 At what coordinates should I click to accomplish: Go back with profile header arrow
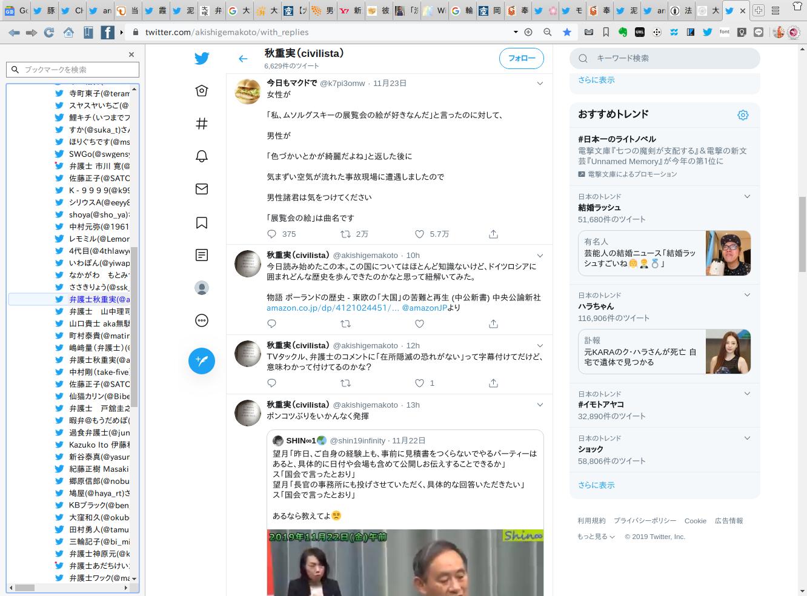point(243,59)
